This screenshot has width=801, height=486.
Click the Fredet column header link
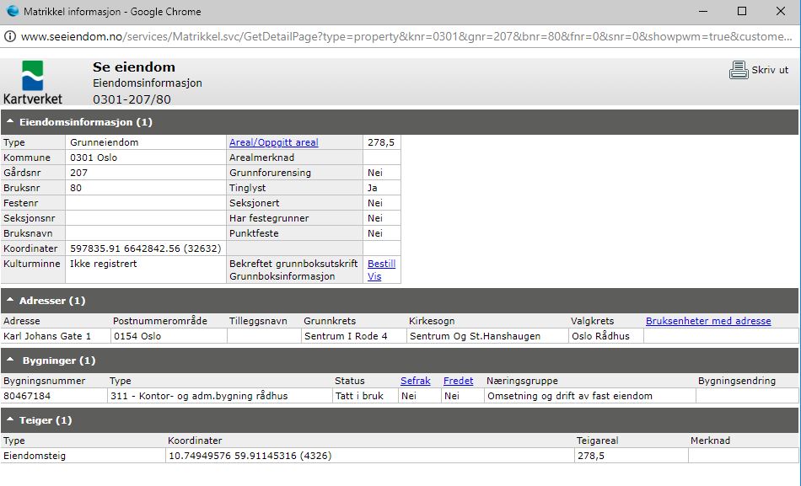458,381
